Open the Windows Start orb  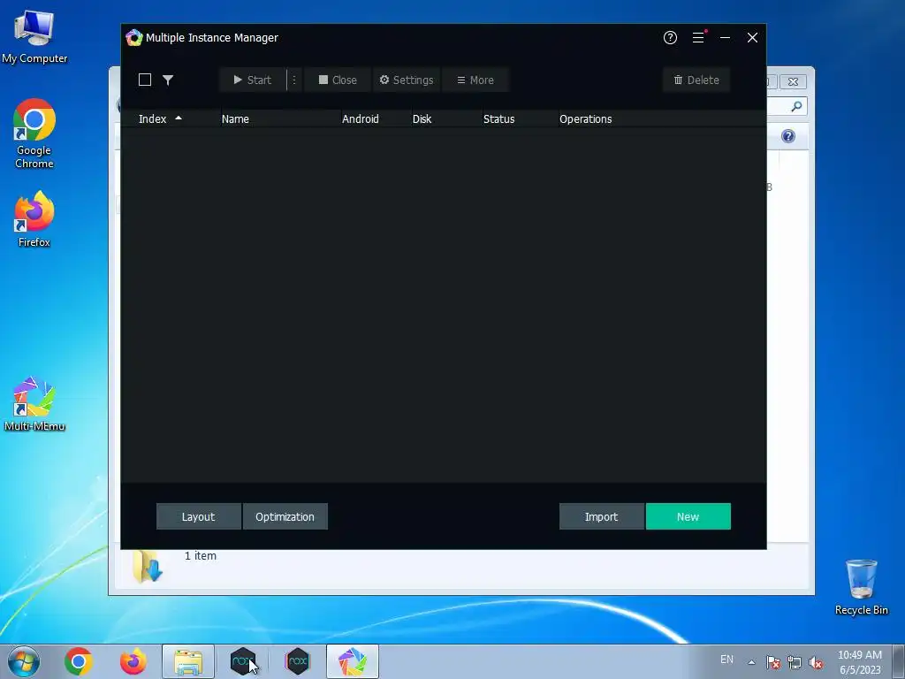click(x=24, y=661)
